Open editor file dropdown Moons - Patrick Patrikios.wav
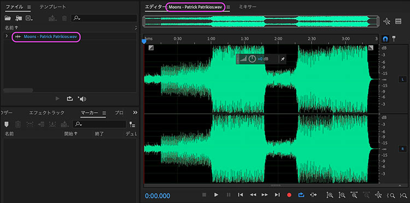Viewport: 410px width, 203px height. point(196,7)
